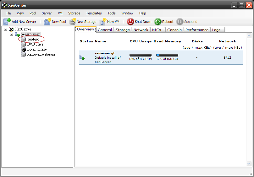Click the Used Memory usage bar
The width and height of the screenshot is (254, 177).
point(167,55)
